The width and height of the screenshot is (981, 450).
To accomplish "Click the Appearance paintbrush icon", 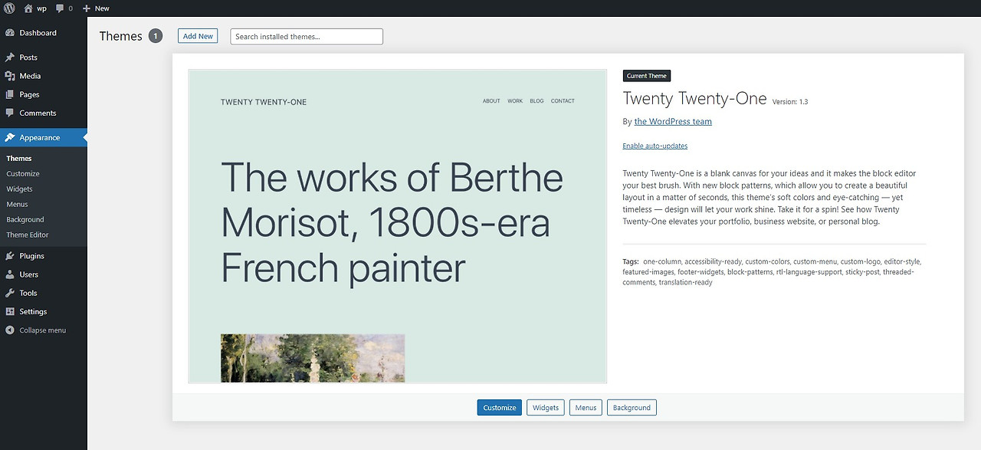I will click(10, 138).
